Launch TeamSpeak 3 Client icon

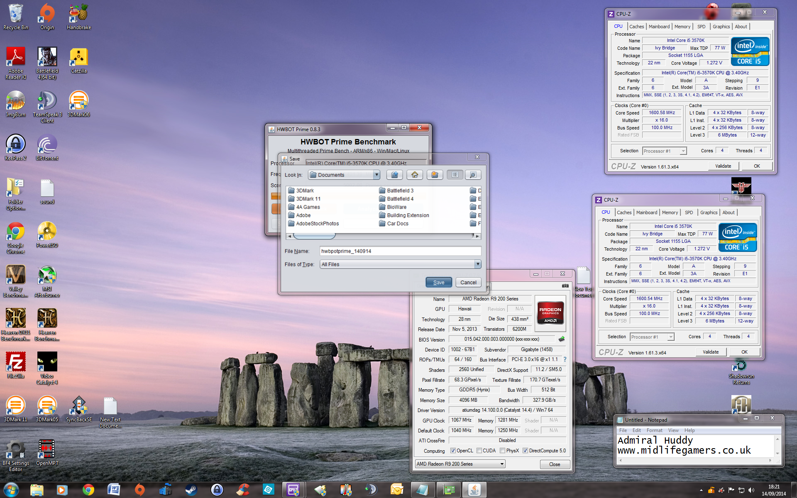coord(47,107)
